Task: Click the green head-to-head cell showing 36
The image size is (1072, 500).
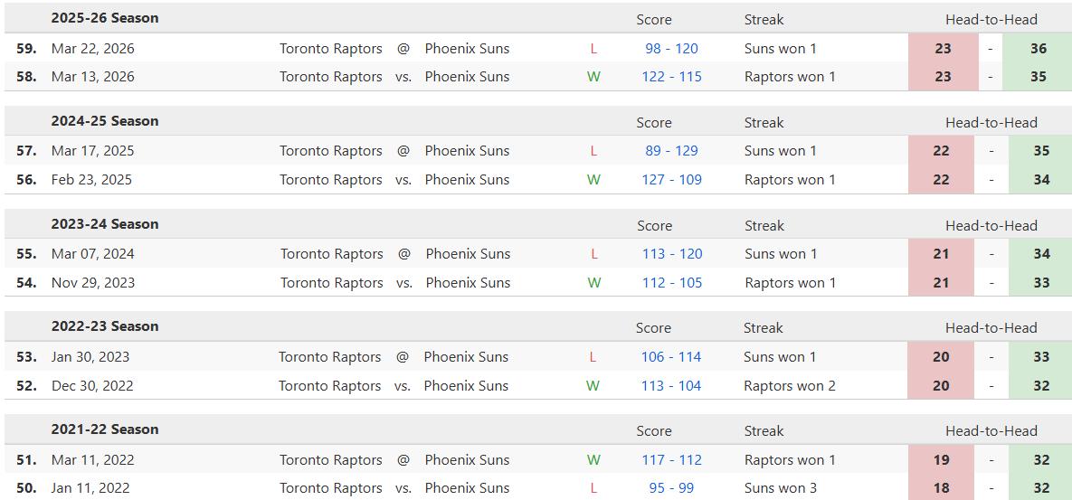Action: tap(1038, 49)
